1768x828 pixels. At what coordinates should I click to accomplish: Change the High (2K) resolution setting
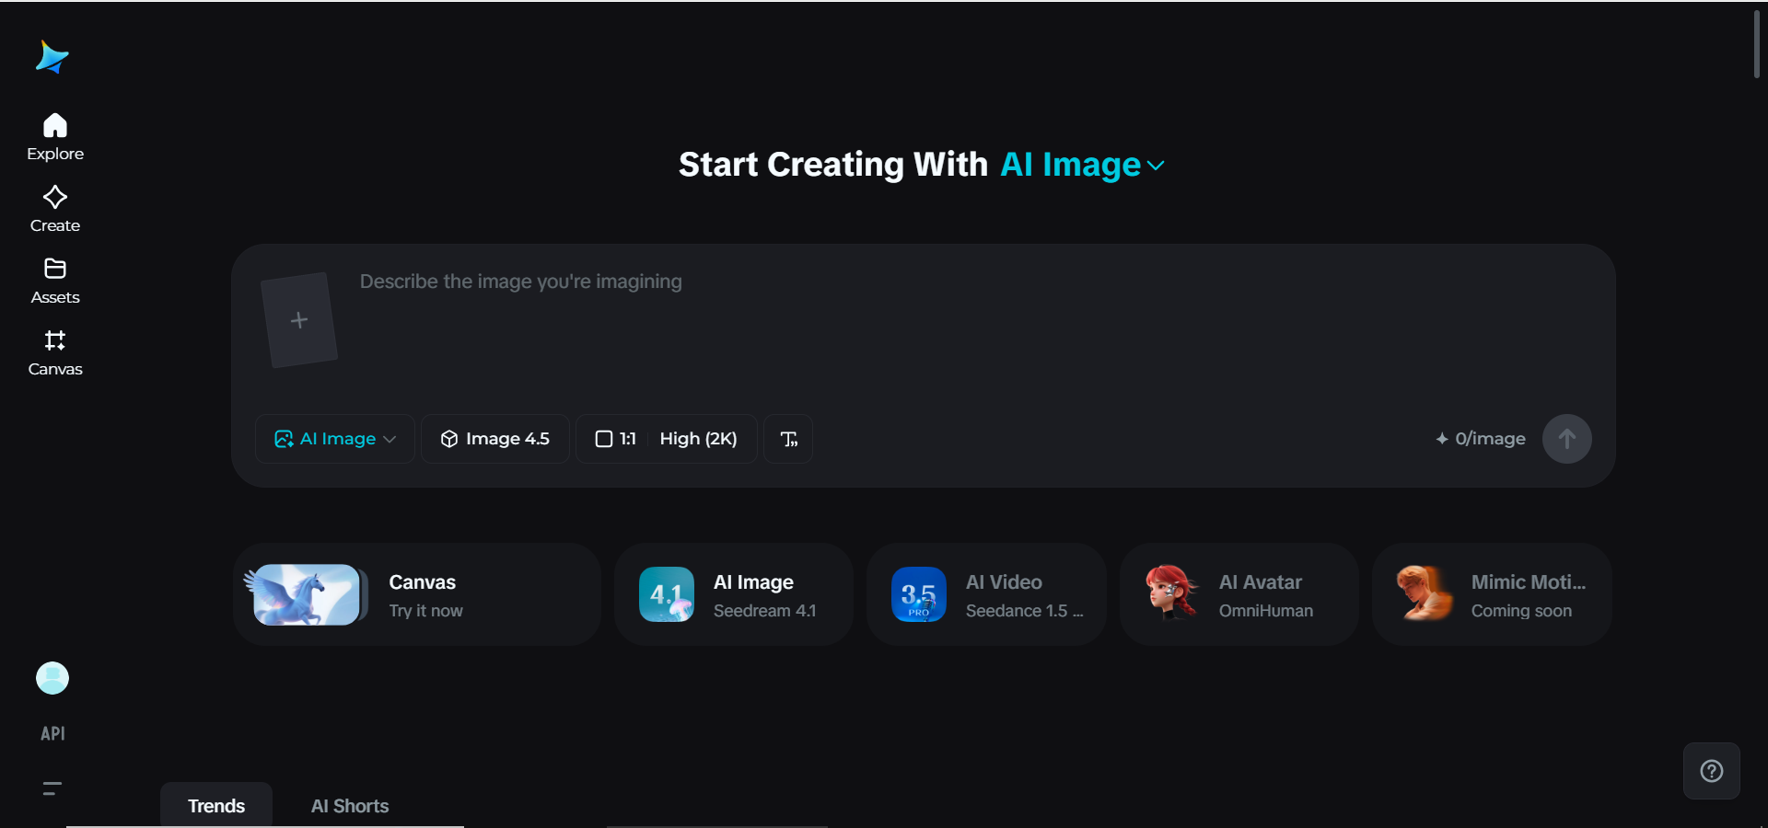coord(698,439)
